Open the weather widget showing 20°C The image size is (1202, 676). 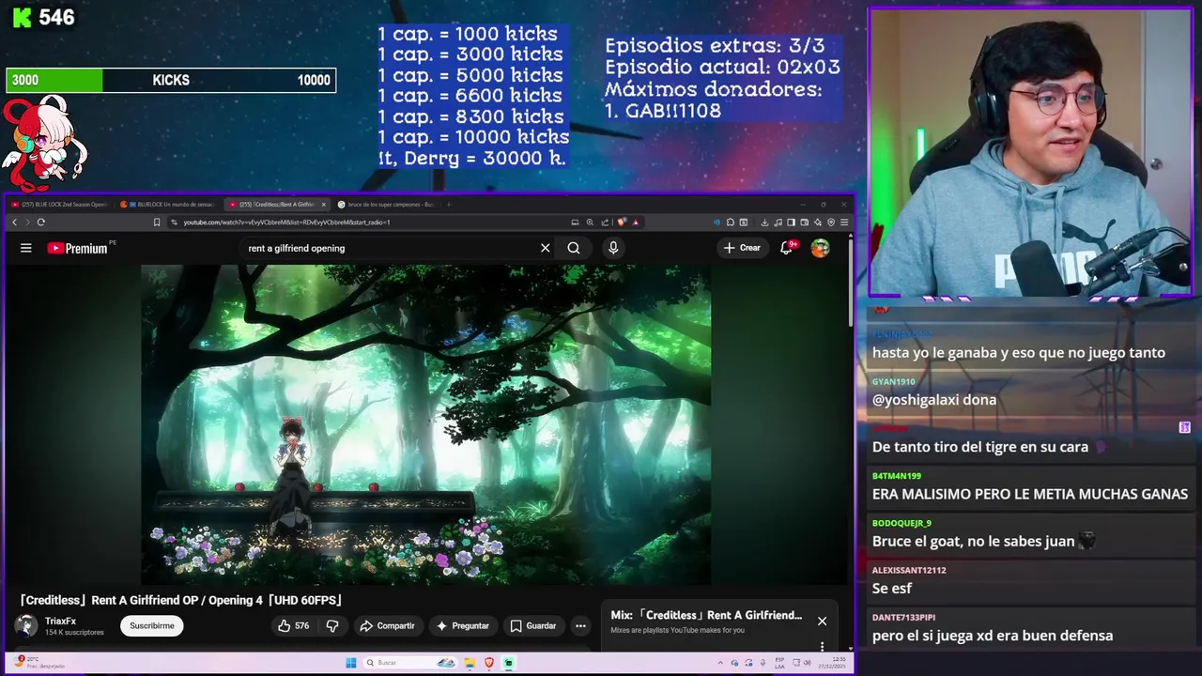[x=38, y=663]
